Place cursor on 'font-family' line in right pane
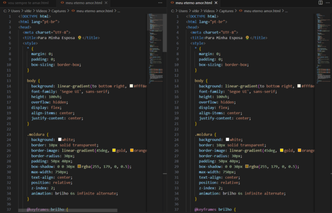This screenshot has height=213, width=332. point(238,92)
